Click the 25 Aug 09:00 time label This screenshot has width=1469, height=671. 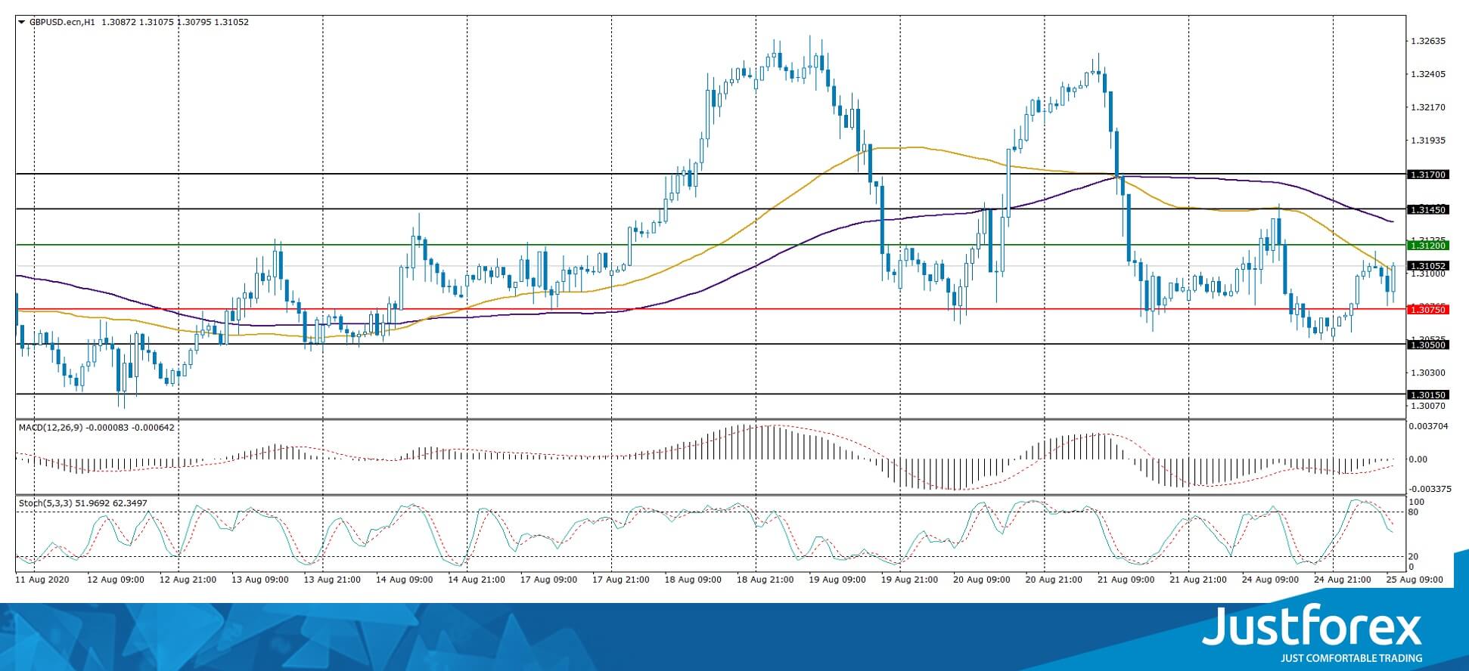click(1414, 580)
